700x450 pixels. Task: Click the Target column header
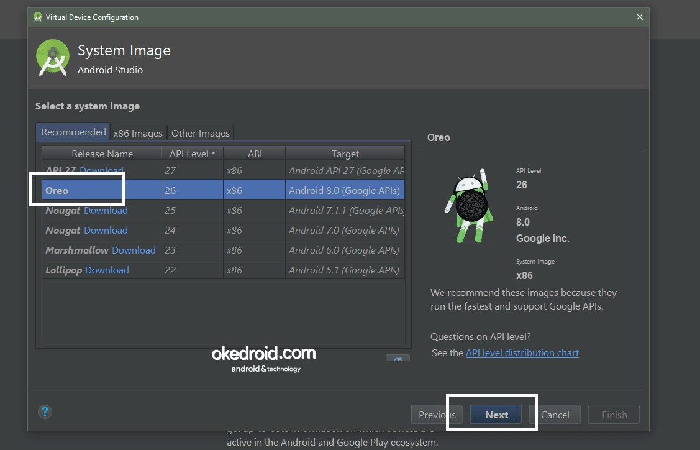tap(345, 154)
